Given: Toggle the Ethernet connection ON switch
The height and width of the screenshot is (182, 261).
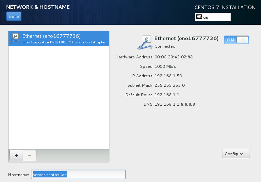Looking at the screenshot, I should [x=236, y=40].
